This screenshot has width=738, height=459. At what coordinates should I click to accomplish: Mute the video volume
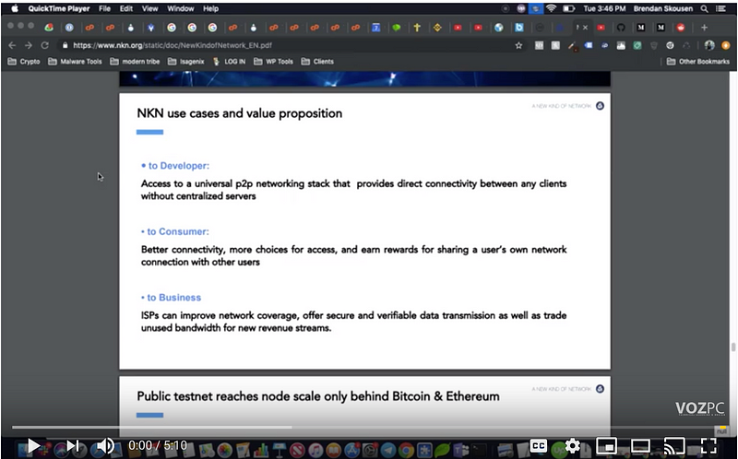[x=105, y=445]
